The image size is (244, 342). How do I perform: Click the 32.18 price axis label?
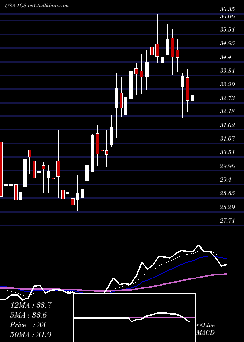tap(227, 111)
